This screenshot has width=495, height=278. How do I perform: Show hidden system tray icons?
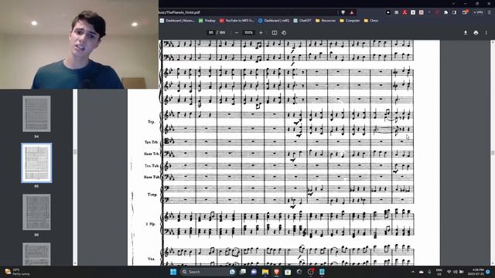pyautogui.click(x=413, y=272)
